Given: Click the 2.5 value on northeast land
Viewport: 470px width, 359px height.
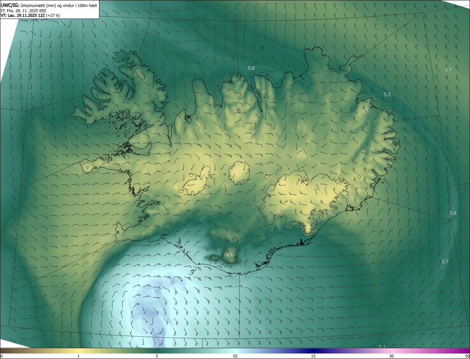Looking at the screenshot, I should click(x=365, y=111).
